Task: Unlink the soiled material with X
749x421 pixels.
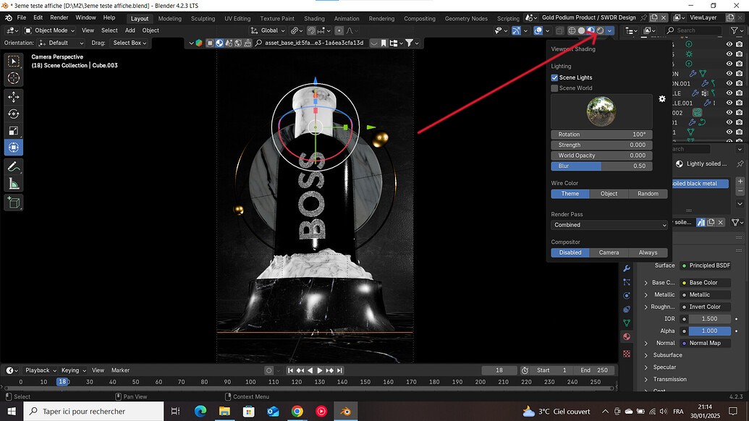Action: 721,222
